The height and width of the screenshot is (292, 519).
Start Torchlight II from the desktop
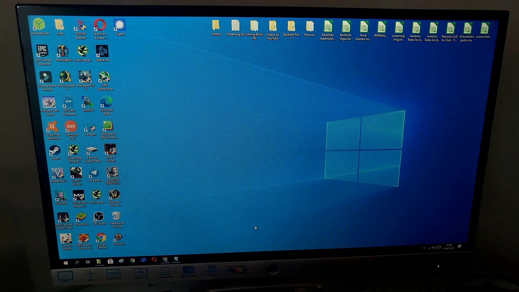click(x=63, y=53)
